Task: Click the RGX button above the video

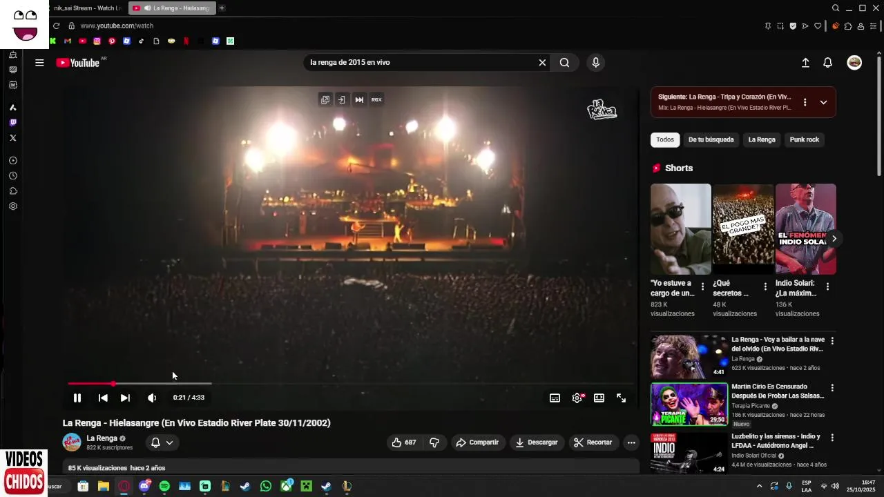Action: coord(376,99)
